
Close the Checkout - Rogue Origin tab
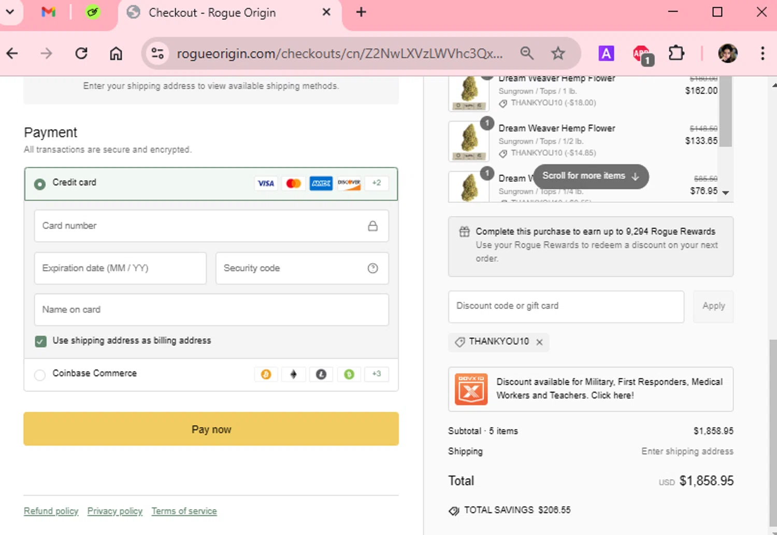tap(326, 12)
